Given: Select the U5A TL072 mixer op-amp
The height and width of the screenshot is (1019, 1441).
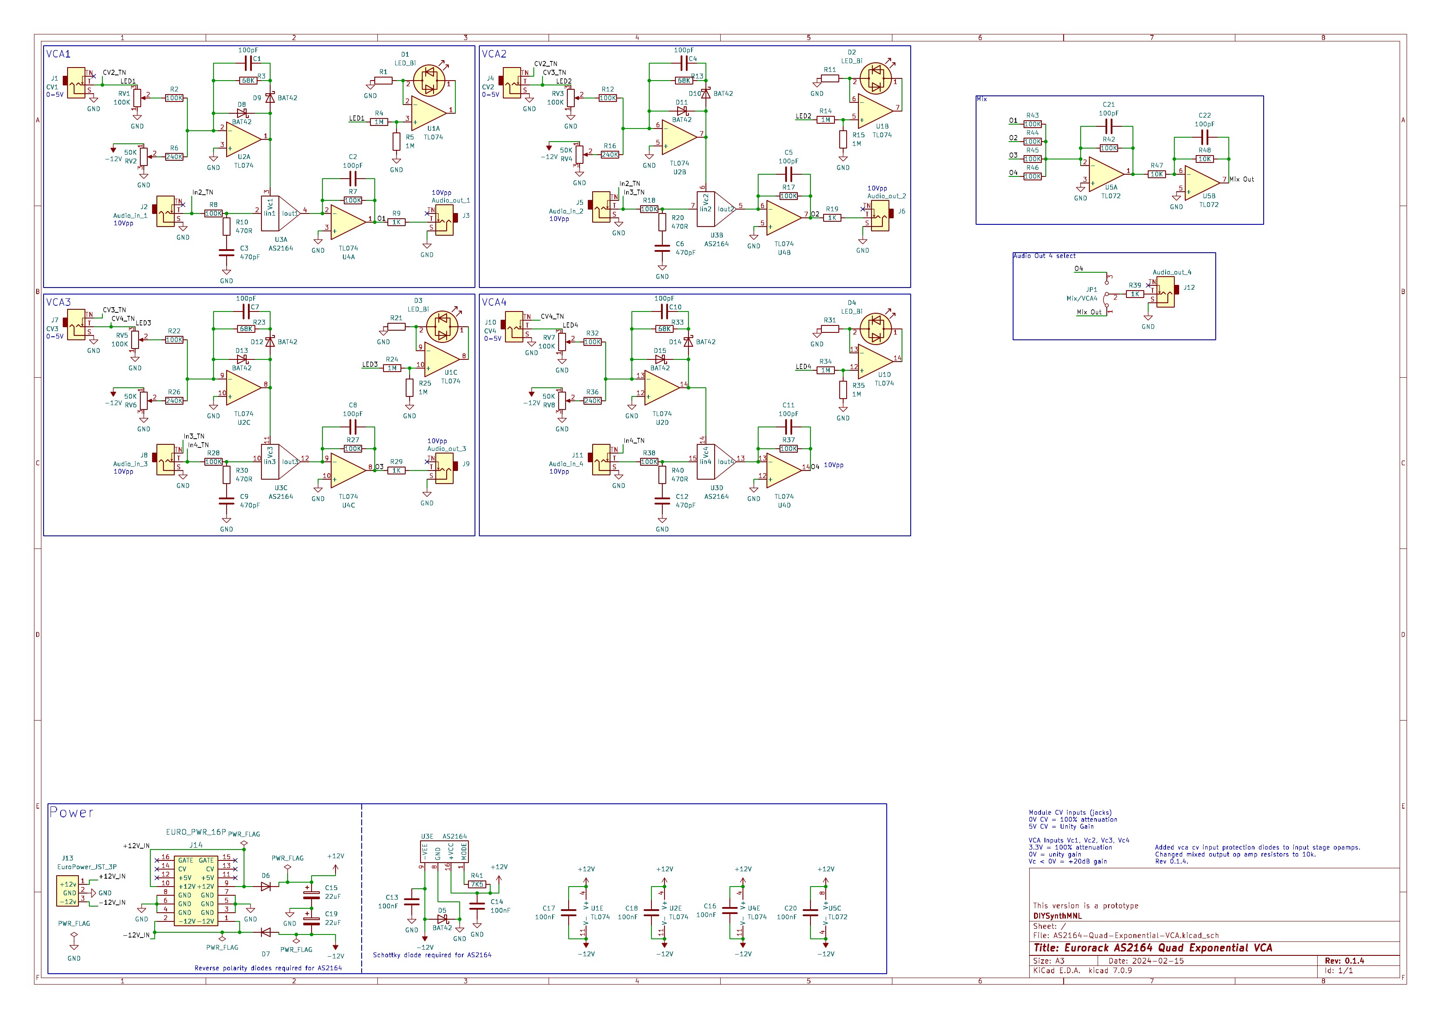Looking at the screenshot, I should point(1106,174).
